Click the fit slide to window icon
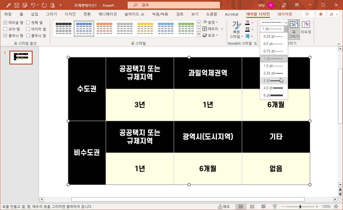Viewport: 343px width, 210px height. point(336,207)
